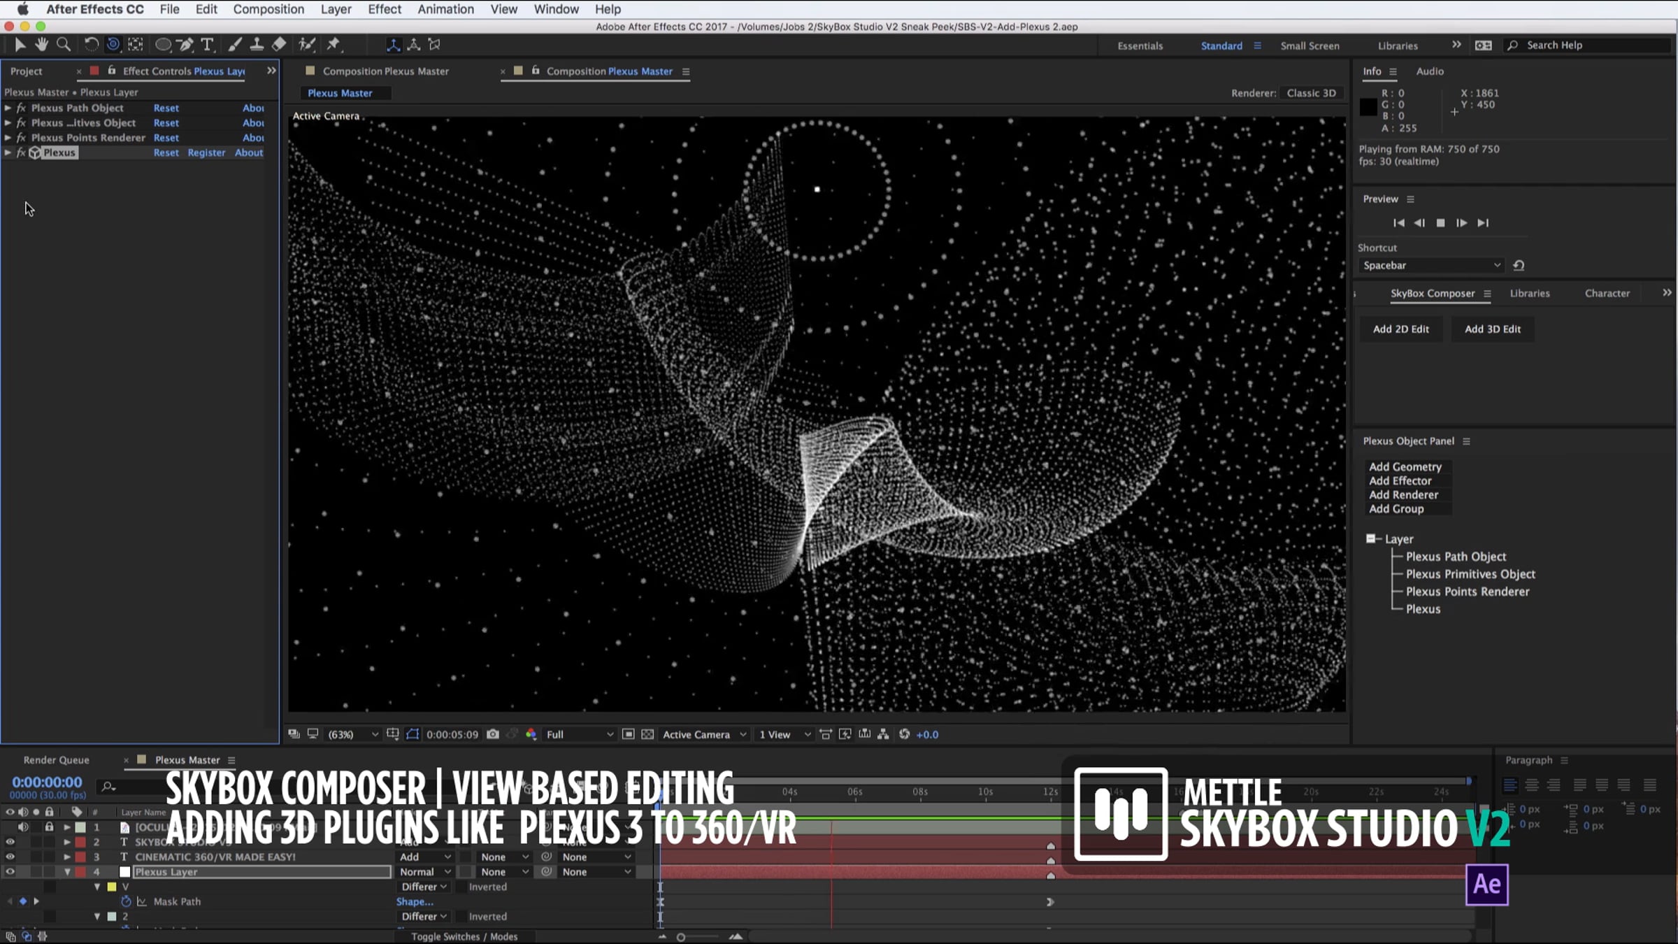Image resolution: width=1678 pixels, height=944 pixels.
Task: Toggle mask and shape path visibility
Action: tap(413, 734)
